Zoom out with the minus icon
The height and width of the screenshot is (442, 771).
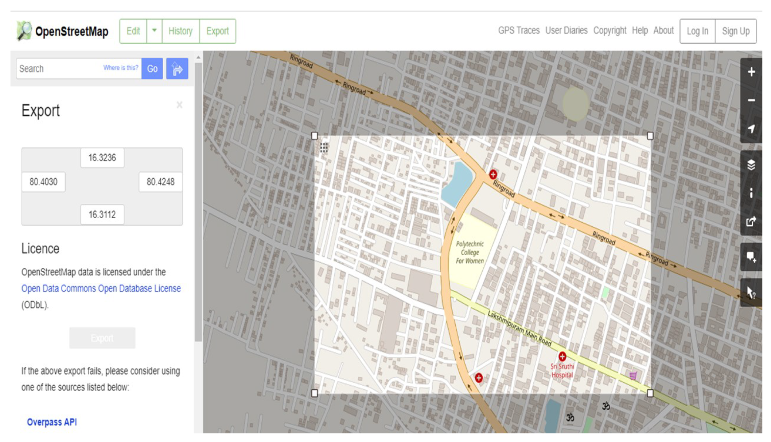[751, 100]
